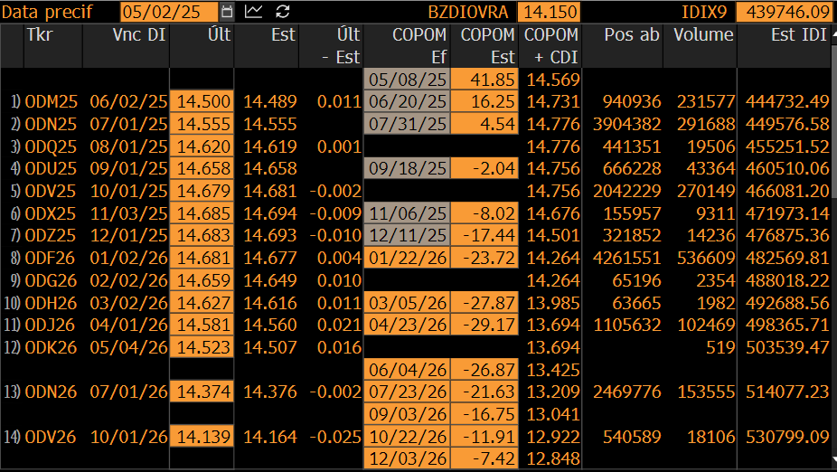
Task: Select COPOM date cell 12/03/26
Action: (x=408, y=458)
